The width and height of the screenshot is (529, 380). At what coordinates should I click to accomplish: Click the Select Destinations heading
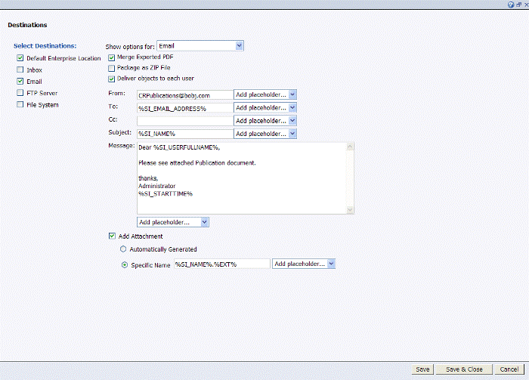pyautogui.click(x=45, y=46)
